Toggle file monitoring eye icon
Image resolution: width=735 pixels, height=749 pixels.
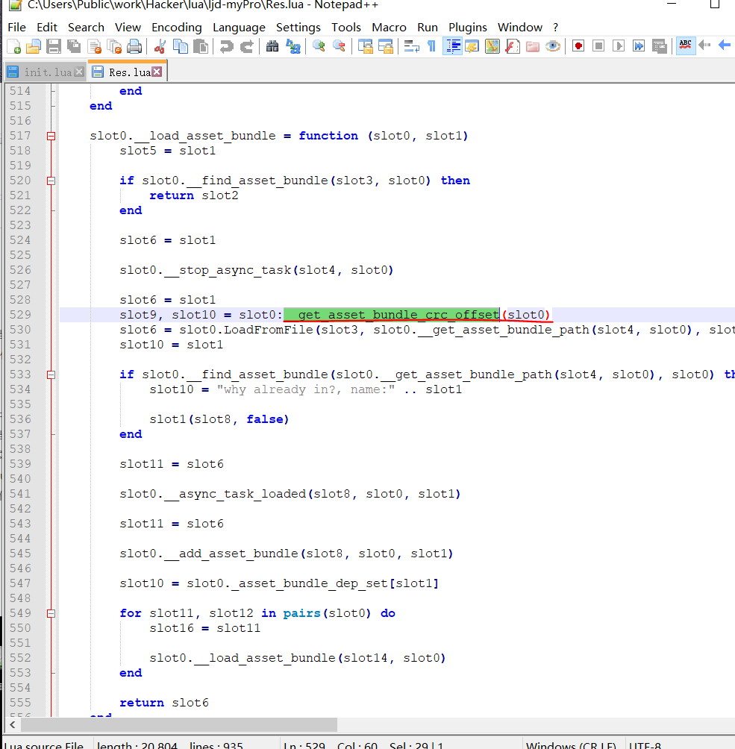[x=553, y=46]
